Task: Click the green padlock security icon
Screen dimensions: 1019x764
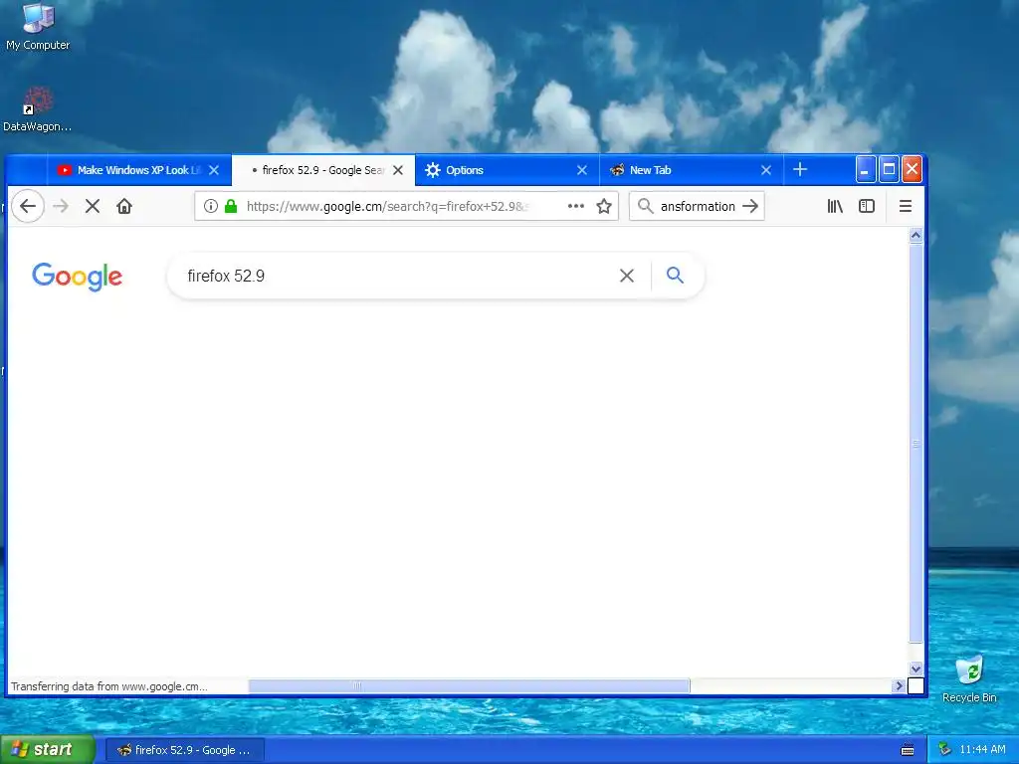Action: [x=231, y=207]
